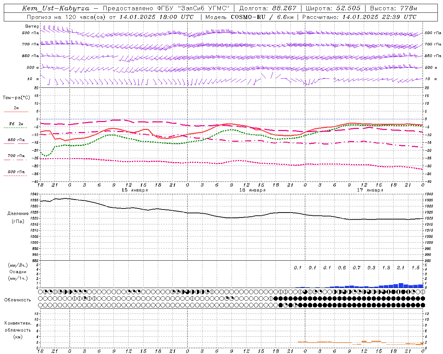The image size is (443, 354).
Task: Click the date label 16 января
Action: pos(252,190)
